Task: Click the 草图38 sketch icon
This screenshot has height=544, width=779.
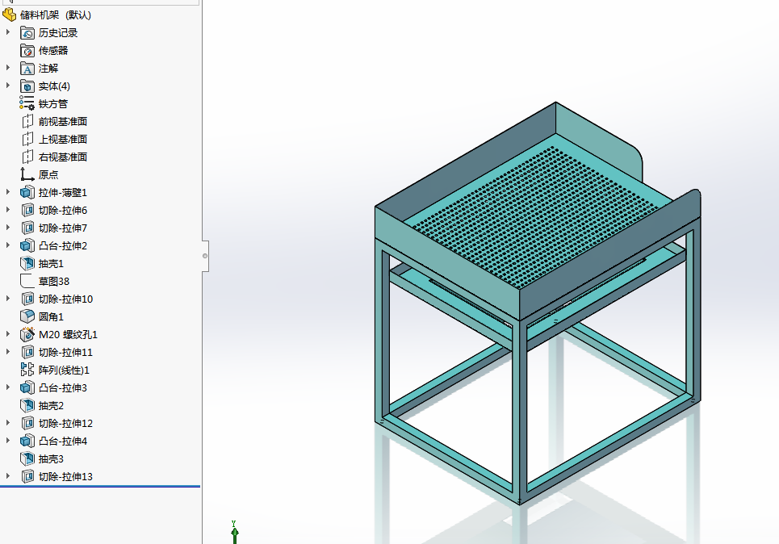Action: pos(27,282)
